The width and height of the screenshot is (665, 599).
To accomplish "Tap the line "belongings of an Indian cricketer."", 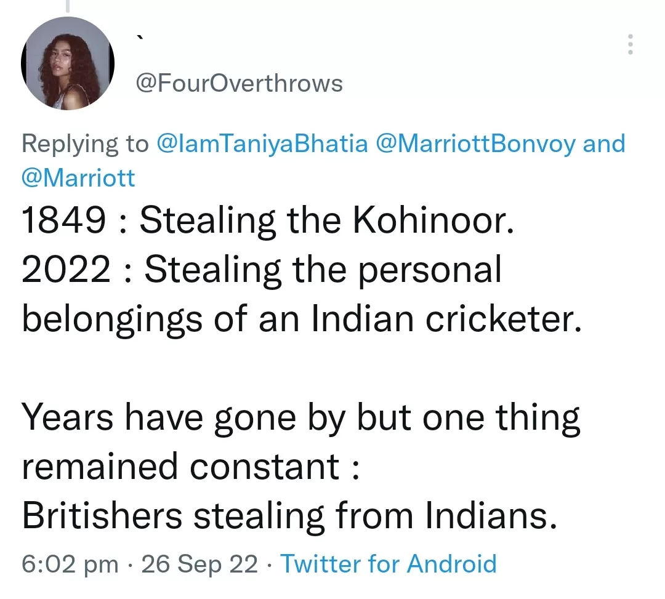I will tap(302, 320).
